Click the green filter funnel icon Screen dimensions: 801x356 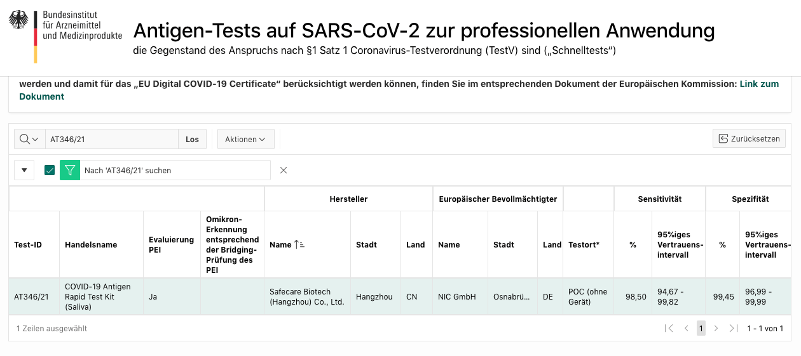[x=70, y=170]
